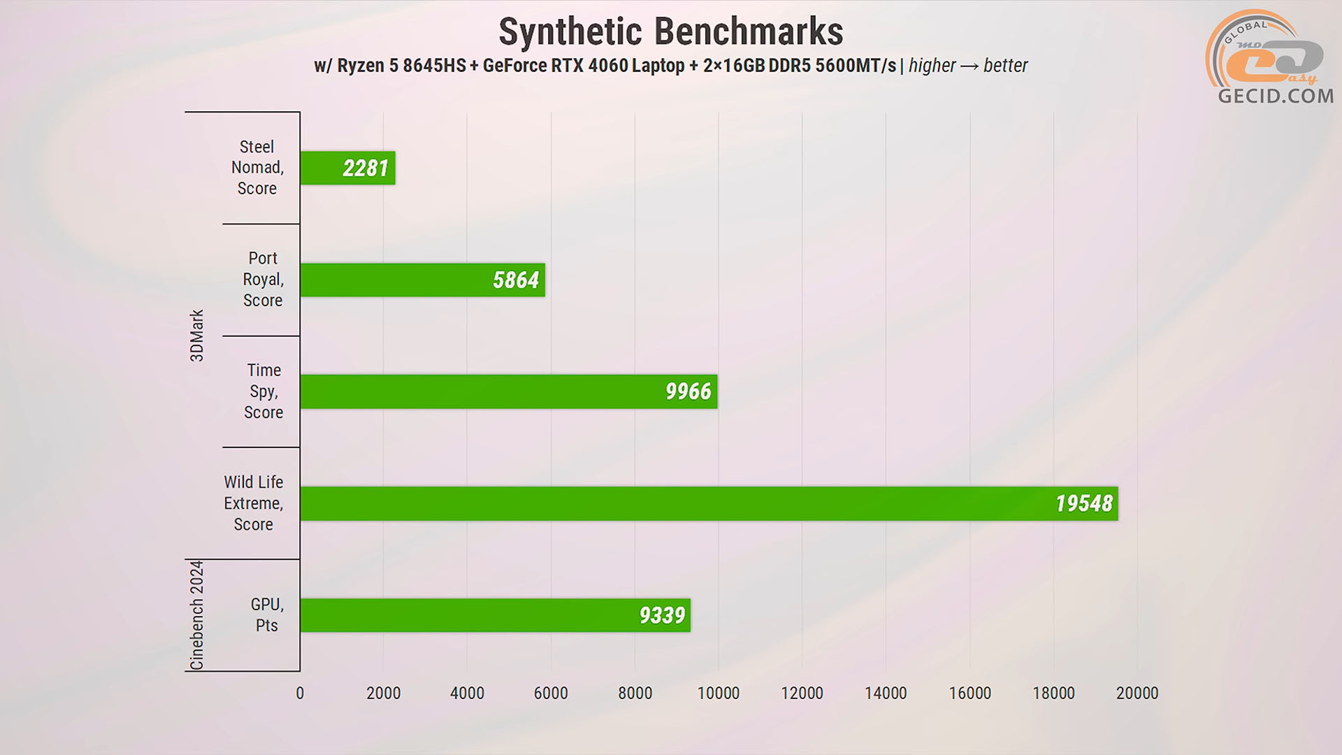Click the 12000 axis tick label
Screen dimensions: 1342x755
click(x=802, y=693)
